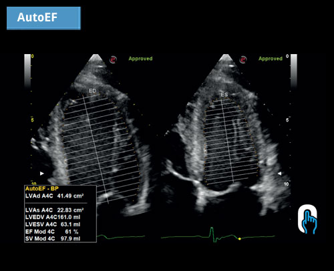Click the red 'e' icon on ES view
The width and height of the screenshot is (334, 271).
tap(243, 59)
